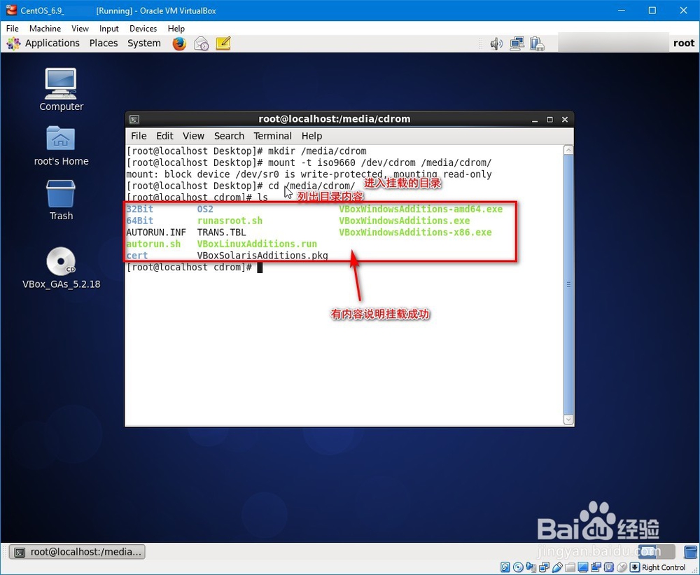The image size is (700, 575).
Task: Click the VBoxSolarisAdditions.pkg file name
Action: tap(262, 256)
